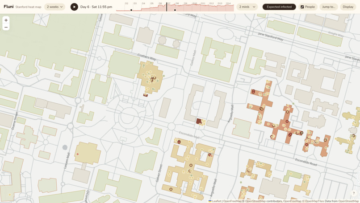
Task: Click dark red building beside Escondido Mall circle
Action: 199,121
